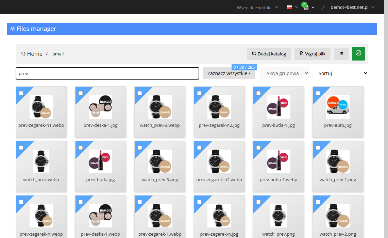This screenshot has height=238, width=388.
Task: Click the list view toggle icon
Action: (x=341, y=54)
